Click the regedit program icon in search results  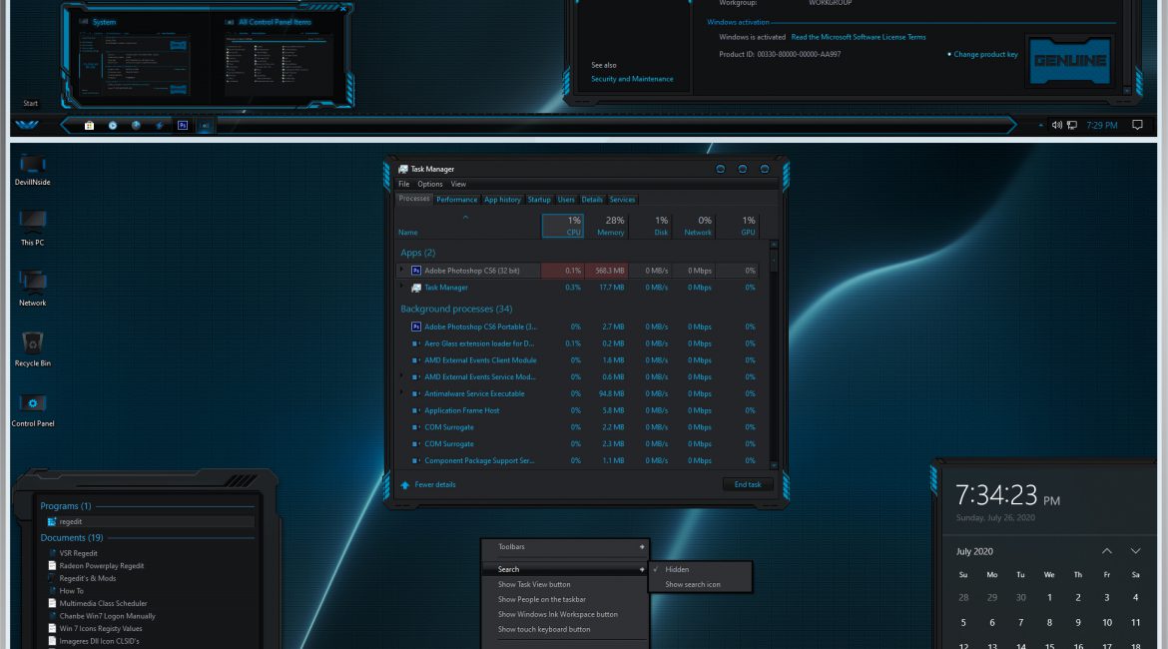(x=51, y=521)
